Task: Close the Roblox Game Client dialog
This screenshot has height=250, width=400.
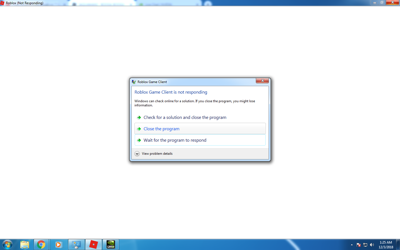Action: tap(262, 81)
